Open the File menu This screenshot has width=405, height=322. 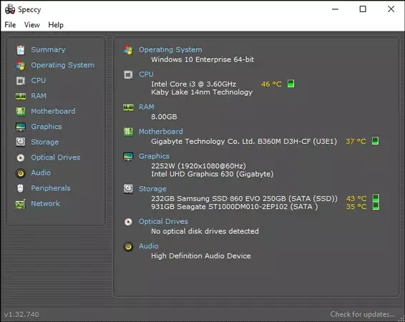(x=10, y=25)
